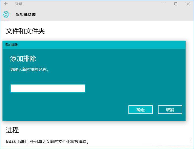This screenshot has height=149, width=194.
Task: Click the 添加排除项 page title
Action: tap(26, 15)
